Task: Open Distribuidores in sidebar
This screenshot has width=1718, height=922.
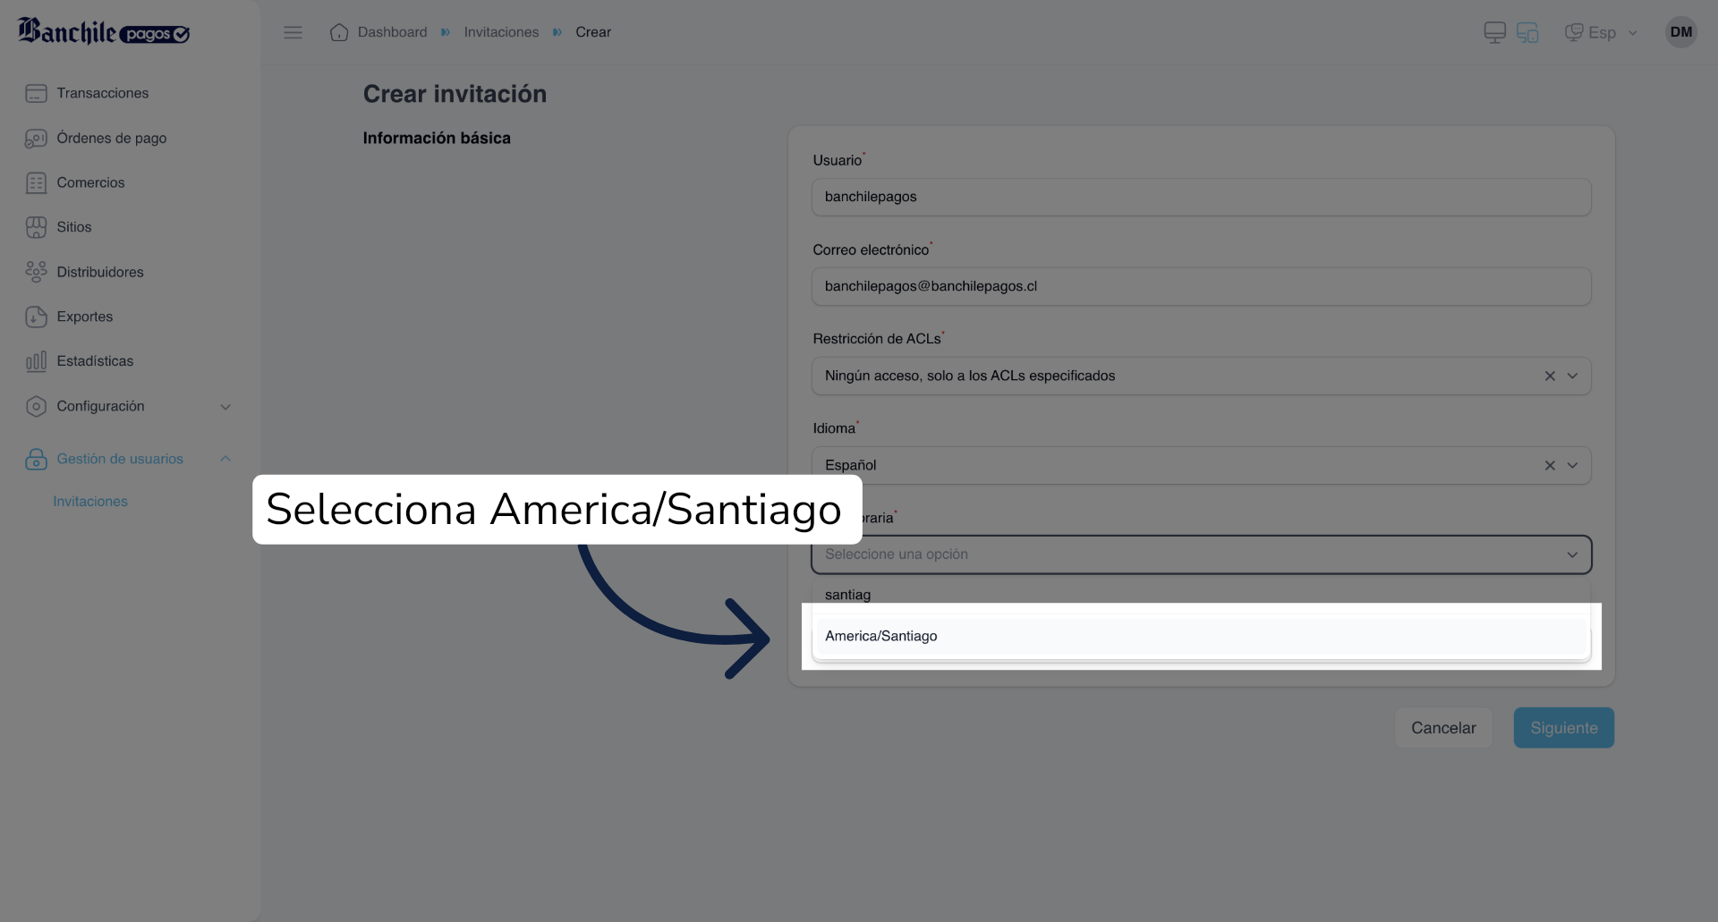Action: [100, 272]
